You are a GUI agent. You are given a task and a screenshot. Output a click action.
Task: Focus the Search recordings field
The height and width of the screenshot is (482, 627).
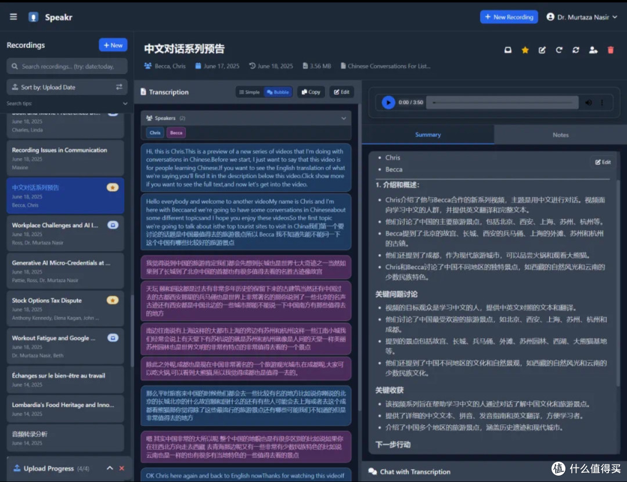pyautogui.click(x=67, y=66)
